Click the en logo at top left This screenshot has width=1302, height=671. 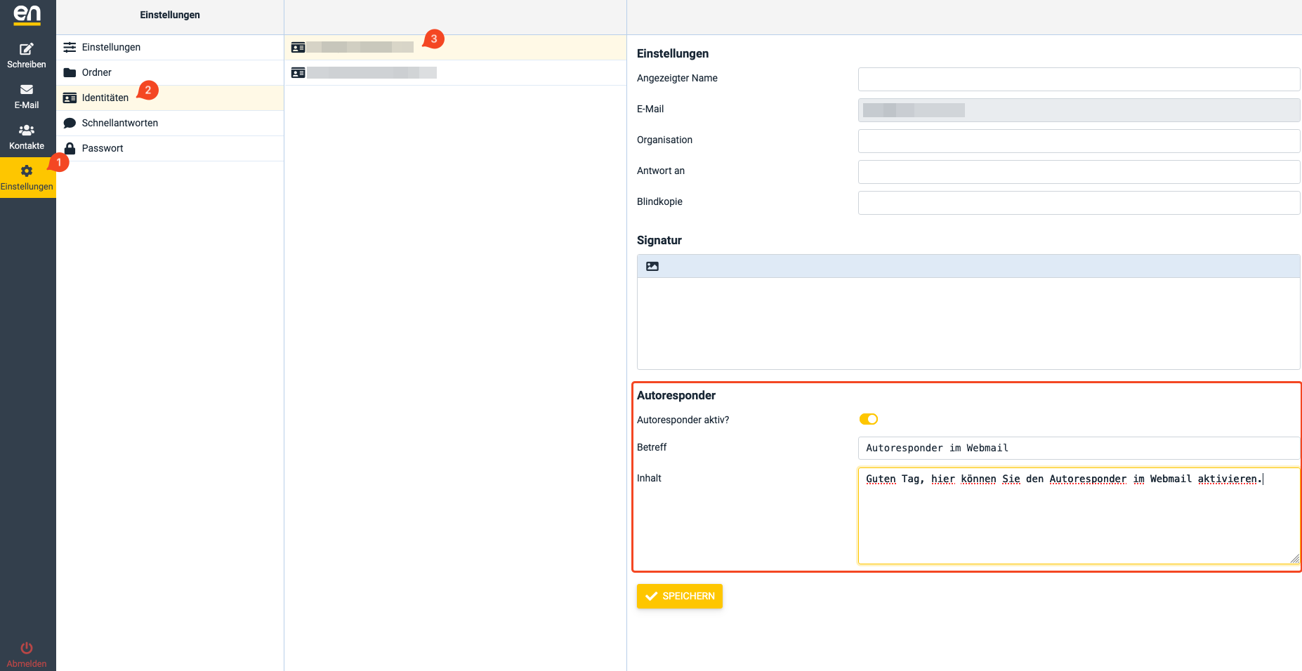click(27, 14)
